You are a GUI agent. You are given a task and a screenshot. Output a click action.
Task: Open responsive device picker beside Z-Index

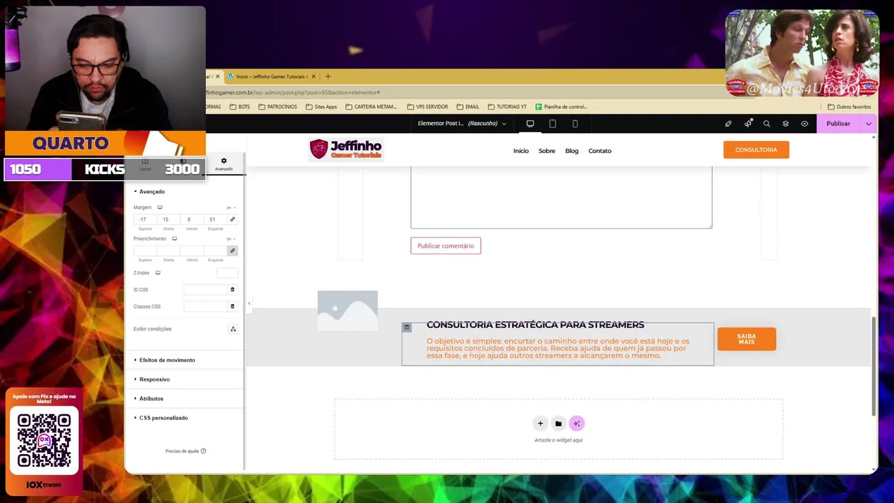[158, 273]
